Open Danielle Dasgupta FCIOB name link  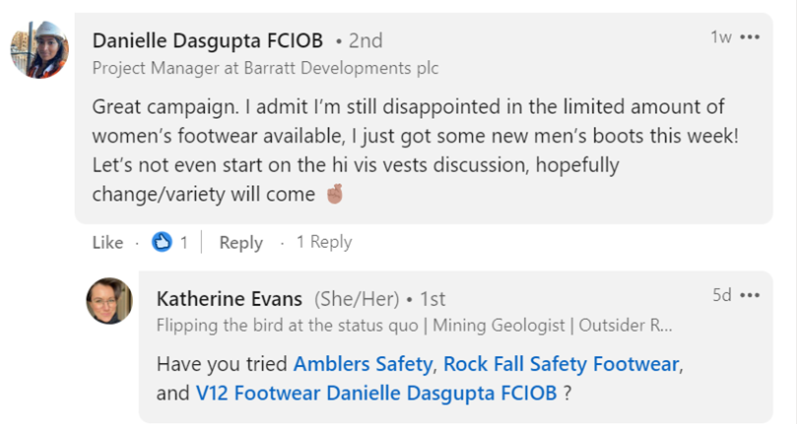[209, 40]
